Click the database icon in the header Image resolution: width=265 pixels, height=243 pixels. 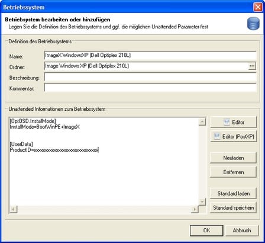point(253,23)
